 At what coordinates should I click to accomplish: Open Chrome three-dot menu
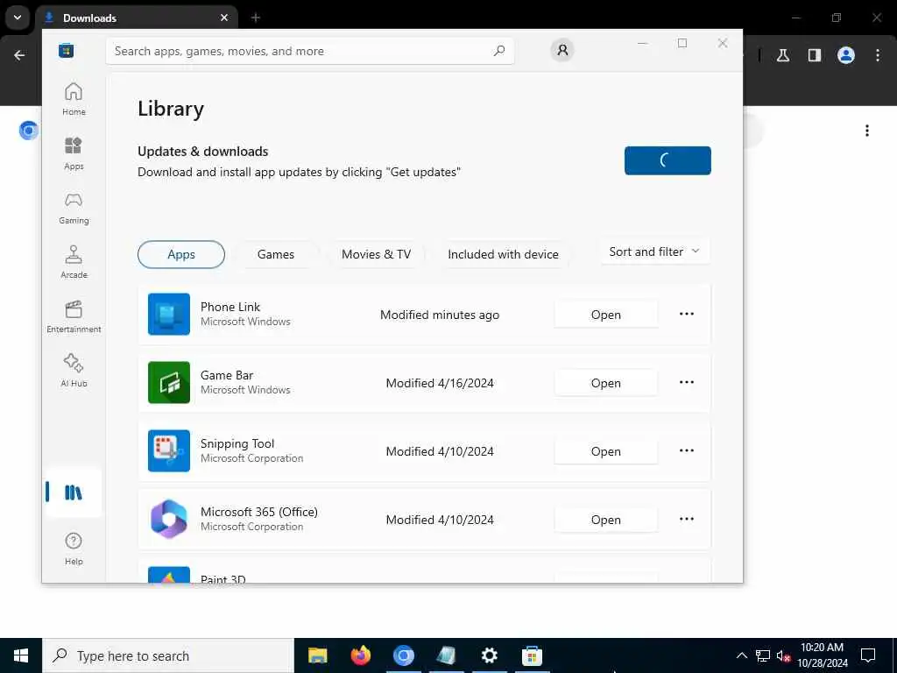point(878,55)
